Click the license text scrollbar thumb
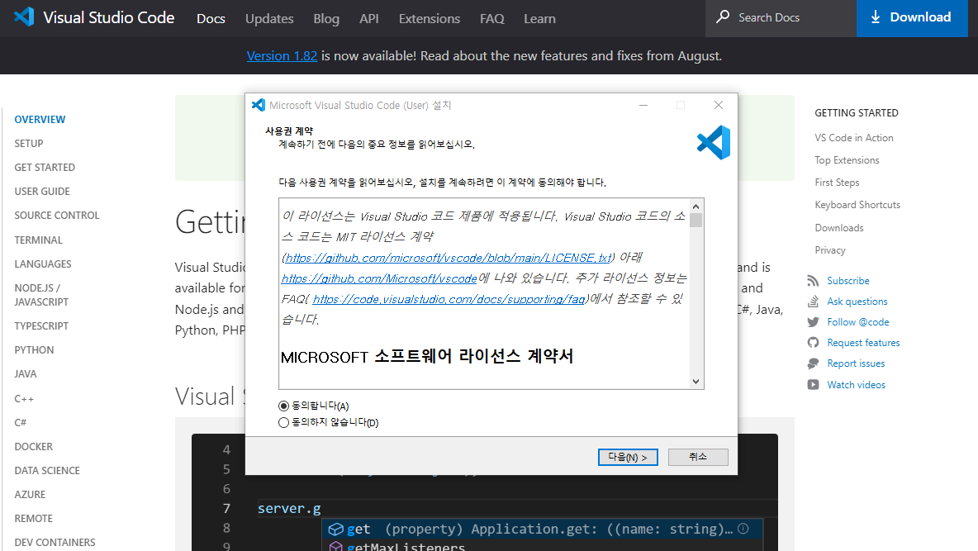978x551 pixels. tap(696, 221)
